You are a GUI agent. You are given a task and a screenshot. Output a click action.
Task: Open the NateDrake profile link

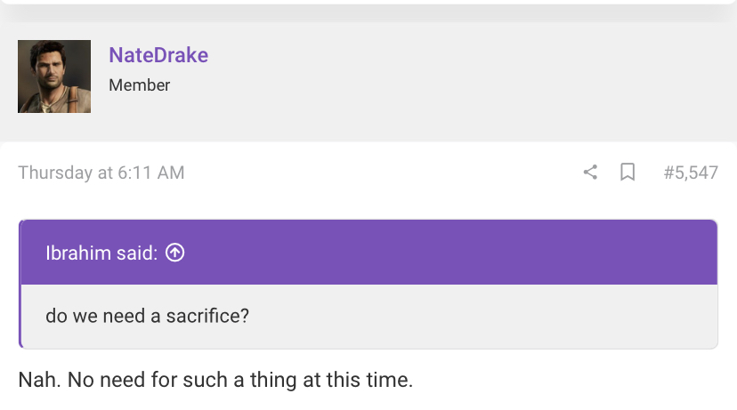[158, 55]
